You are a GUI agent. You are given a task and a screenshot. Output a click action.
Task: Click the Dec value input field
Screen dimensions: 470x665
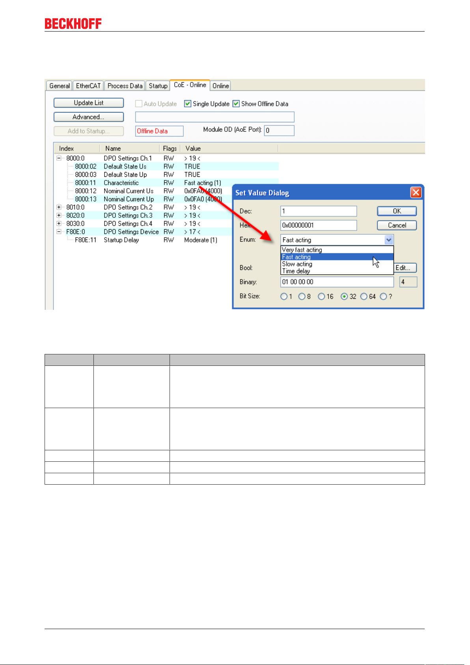pyautogui.click(x=319, y=211)
